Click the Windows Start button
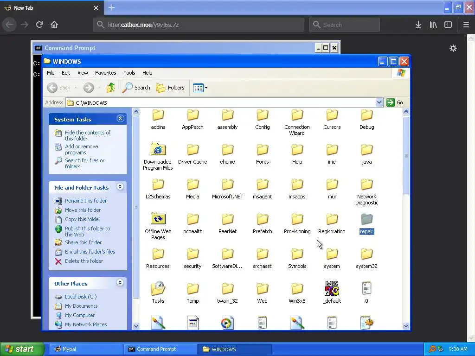This screenshot has height=356, width=475. pyautogui.click(x=22, y=349)
